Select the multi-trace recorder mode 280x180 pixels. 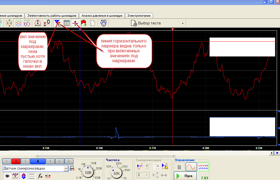[x=203, y=167]
